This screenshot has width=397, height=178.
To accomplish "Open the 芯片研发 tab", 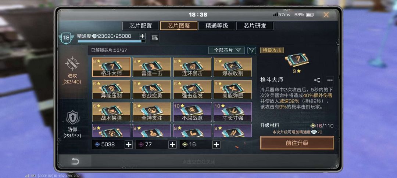I will (255, 26).
